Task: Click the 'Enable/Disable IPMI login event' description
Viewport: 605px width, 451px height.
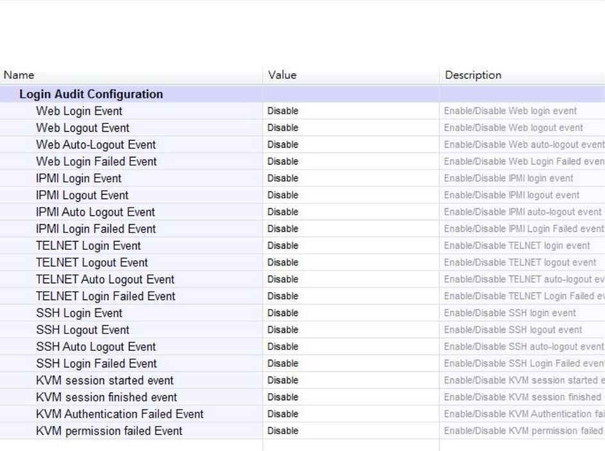Action: 509,179
